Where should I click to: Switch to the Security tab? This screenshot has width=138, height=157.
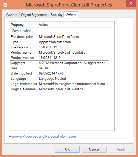point(56,15)
